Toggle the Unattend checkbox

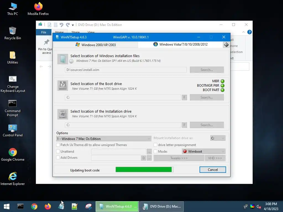(58, 152)
